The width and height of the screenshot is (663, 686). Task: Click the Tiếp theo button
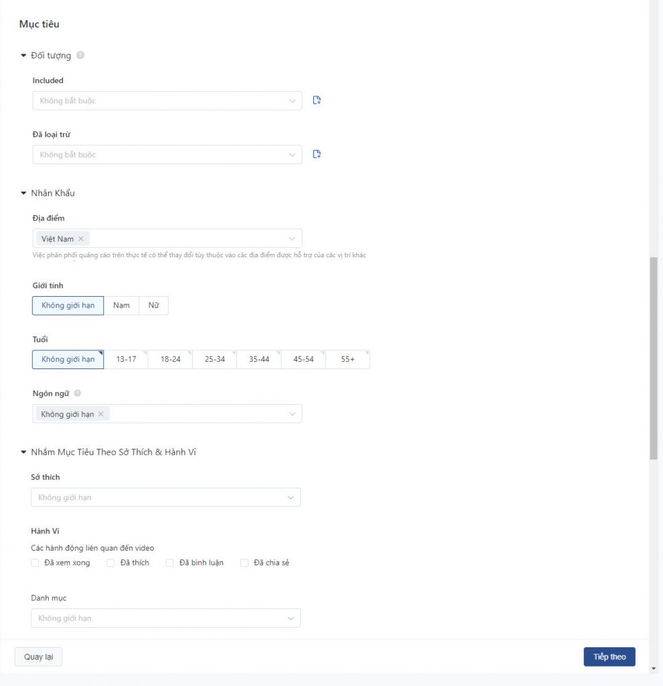[x=609, y=657]
